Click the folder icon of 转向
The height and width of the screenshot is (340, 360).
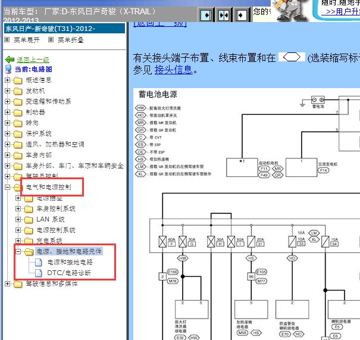pos(18,123)
